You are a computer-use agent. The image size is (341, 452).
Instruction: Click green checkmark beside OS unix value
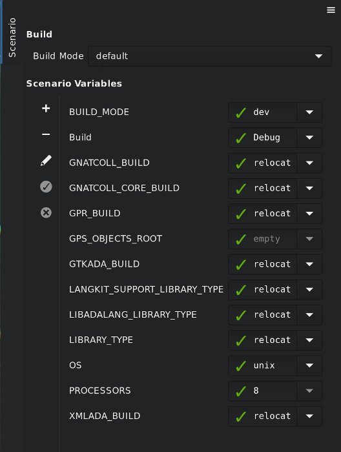(241, 366)
